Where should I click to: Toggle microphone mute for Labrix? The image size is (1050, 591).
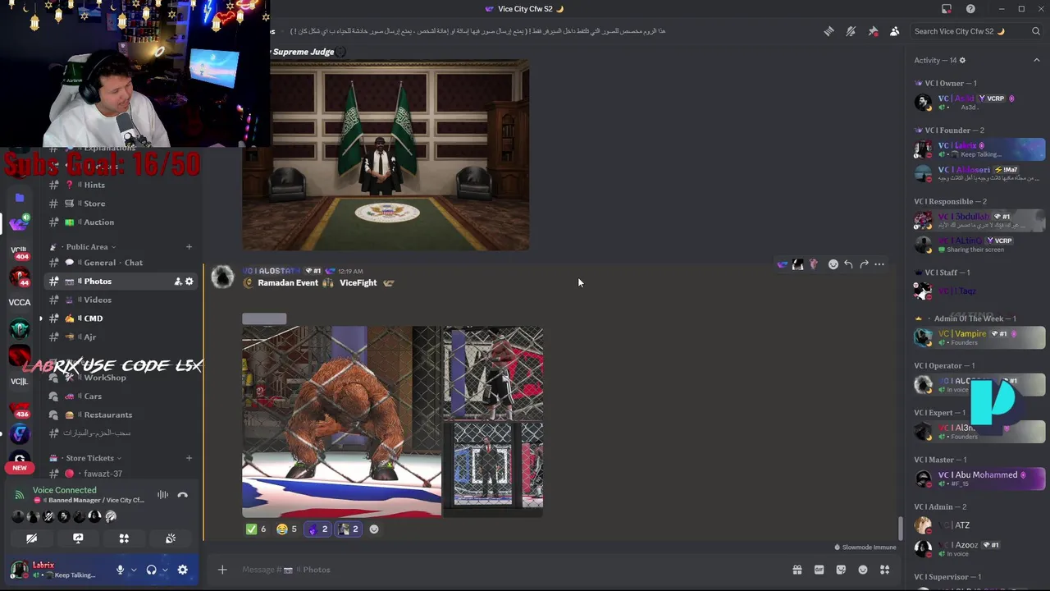click(x=121, y=570)
